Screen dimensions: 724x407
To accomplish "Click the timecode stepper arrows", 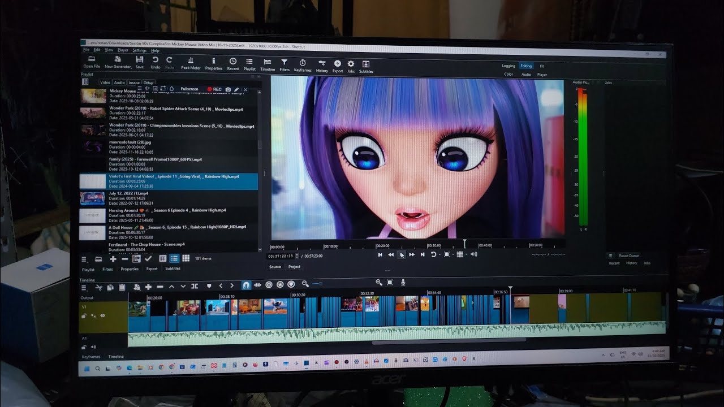I will (x=297, y=256).
